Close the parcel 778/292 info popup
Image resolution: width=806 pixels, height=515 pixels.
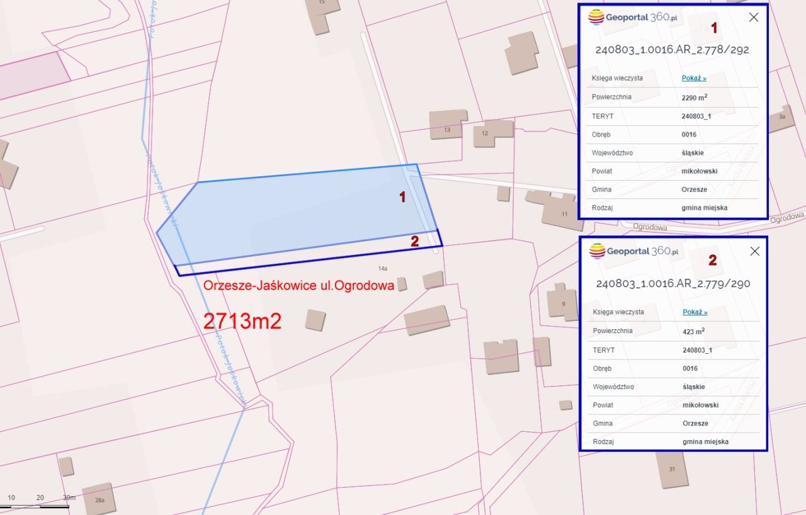[753, 18]
